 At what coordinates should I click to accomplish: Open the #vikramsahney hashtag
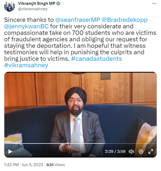[x=26, y=65]
